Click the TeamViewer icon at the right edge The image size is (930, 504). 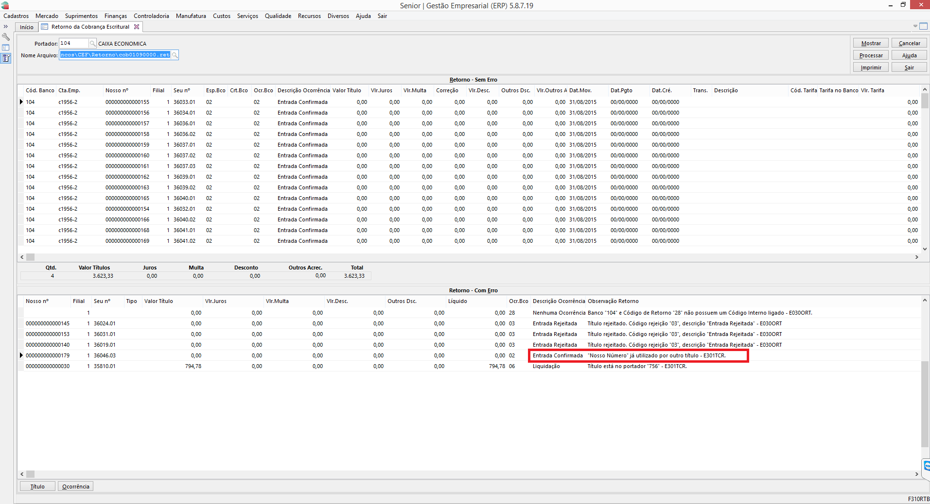click(926, 466)
